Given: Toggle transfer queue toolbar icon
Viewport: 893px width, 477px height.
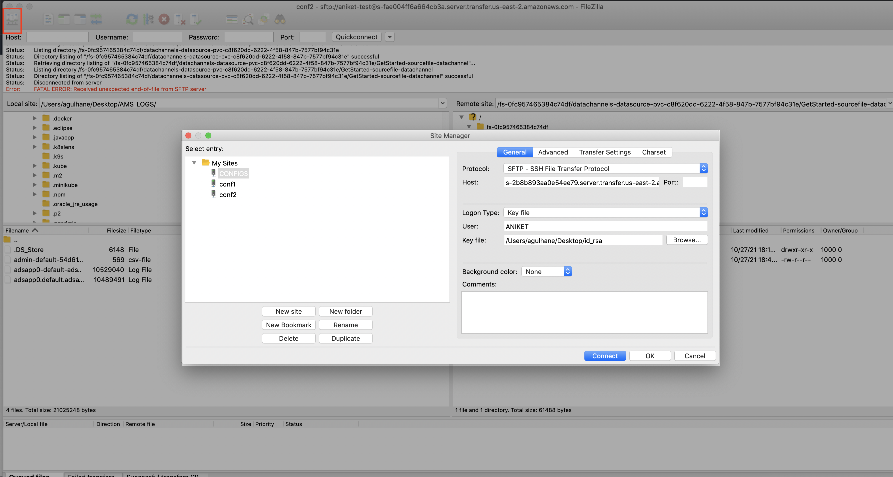Looking at the screenshot, I should 96,19.
